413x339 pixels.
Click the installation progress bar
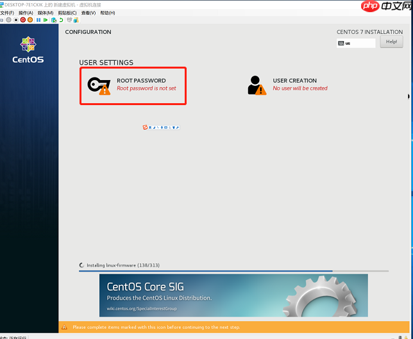(233, 271)
